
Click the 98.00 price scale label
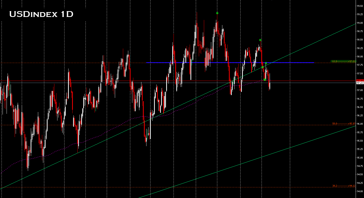(360, 57)
